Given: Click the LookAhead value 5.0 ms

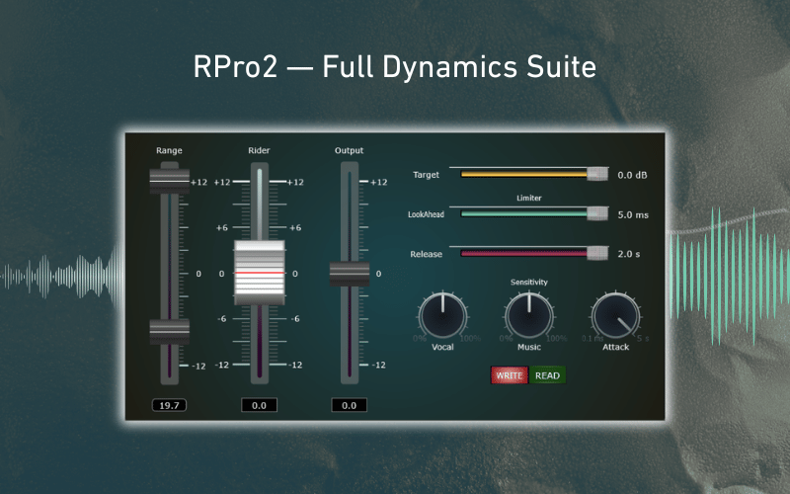Looking at the screenshot, I should [x=633, y=214].
